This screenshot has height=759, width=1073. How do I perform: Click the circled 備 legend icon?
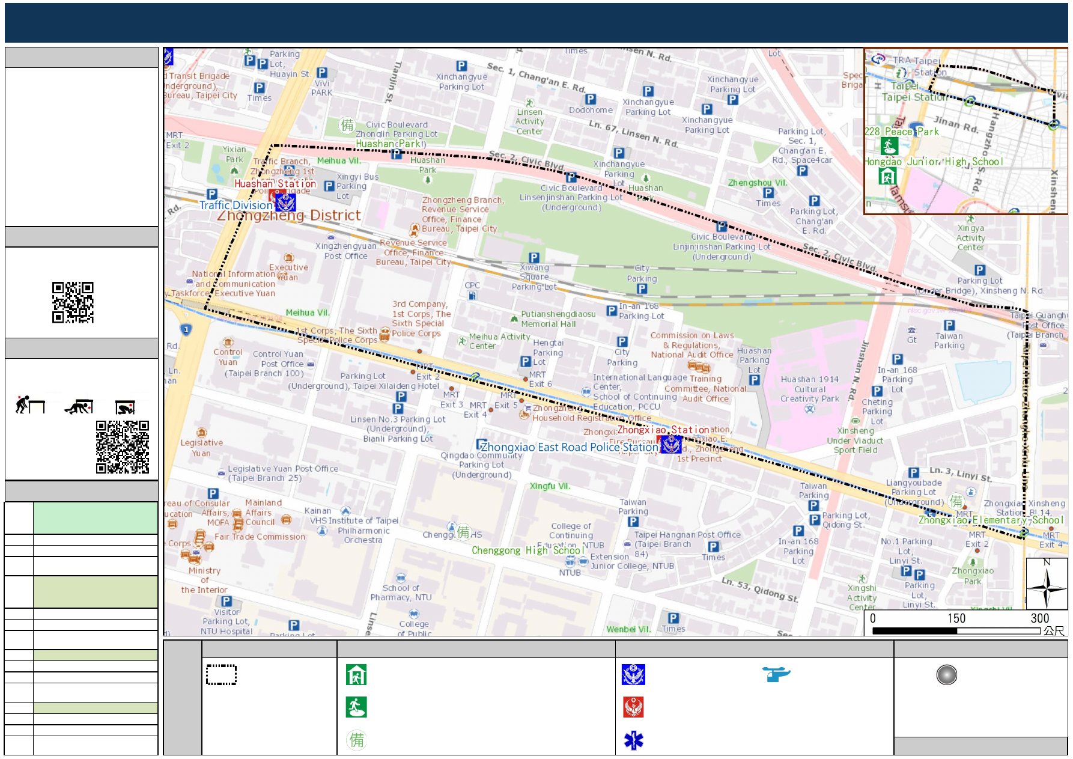[x=356, y=740]
